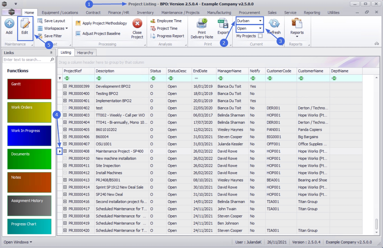Click the Close Project icon

point(137,23)
